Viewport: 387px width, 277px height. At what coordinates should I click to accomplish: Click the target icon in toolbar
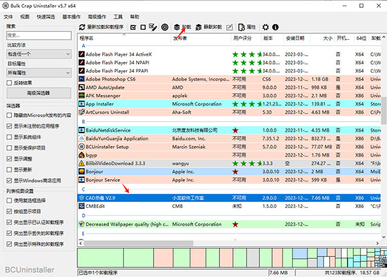coord(165,27)
